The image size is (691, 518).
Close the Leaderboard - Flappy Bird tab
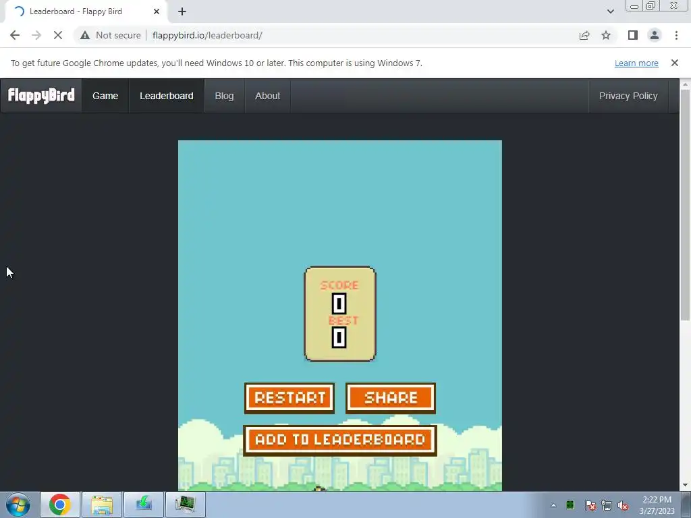157,11
